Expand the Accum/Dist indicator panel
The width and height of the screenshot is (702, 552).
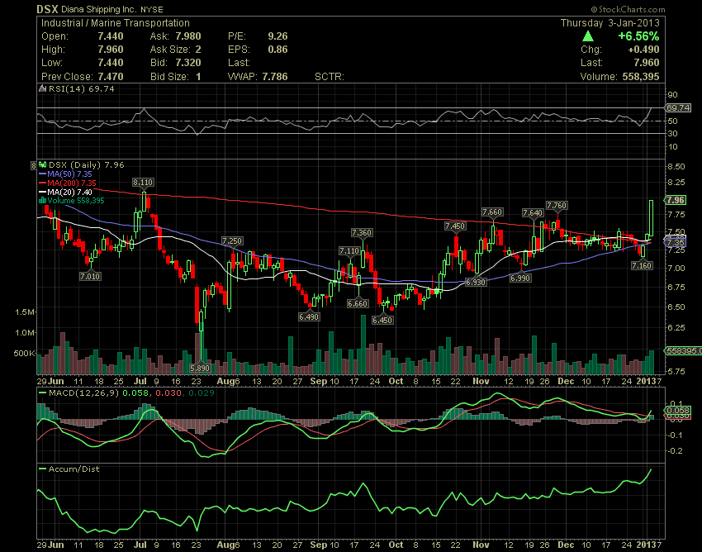coord(73,468)
